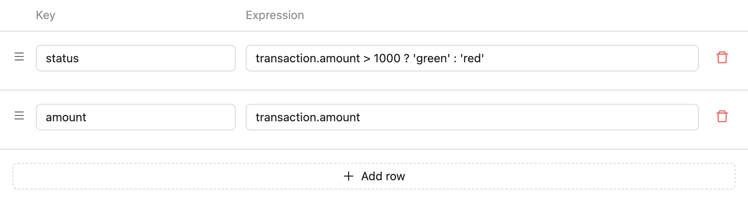
Task: Delete the amount row with trash icon
Action: 722,117
